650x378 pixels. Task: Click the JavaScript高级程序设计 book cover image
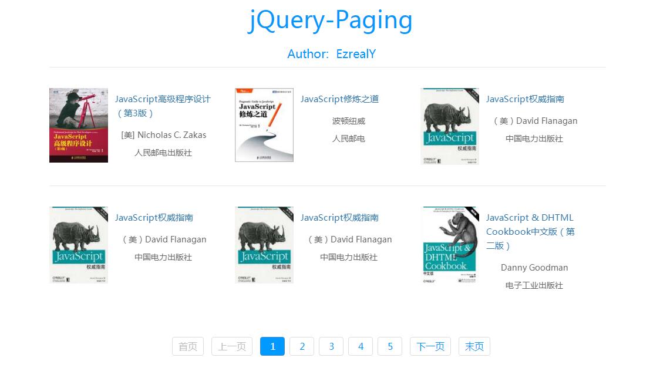[79, 125]
